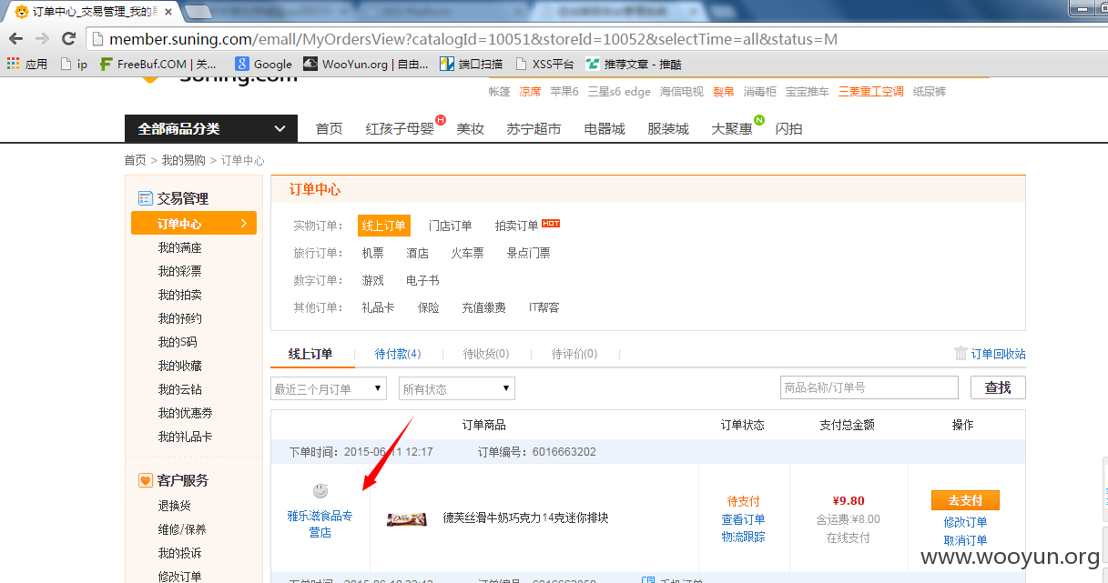This screenshot has width=1108, height=583.
Task: Select the highlighted 线上订单 order type
Action: pos(383,226)
